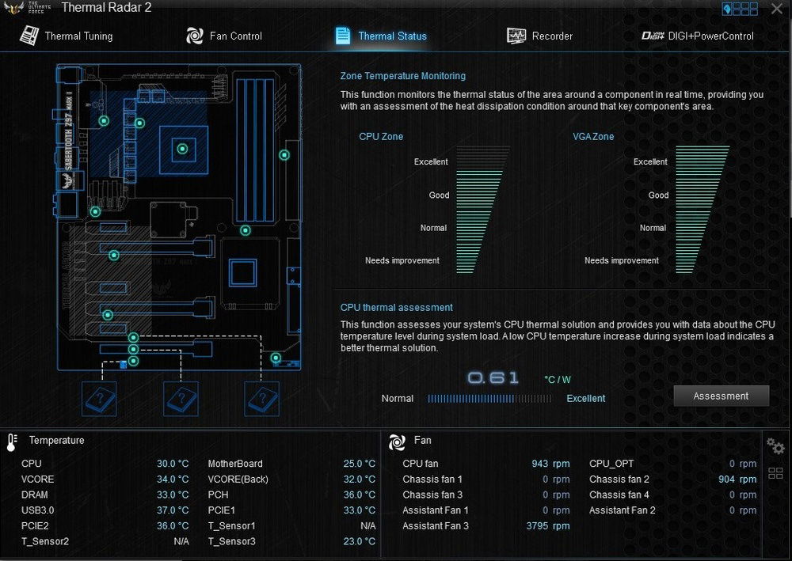
Task: Click the thermometer icon beside Temperature
Action: tap(11, 442)
